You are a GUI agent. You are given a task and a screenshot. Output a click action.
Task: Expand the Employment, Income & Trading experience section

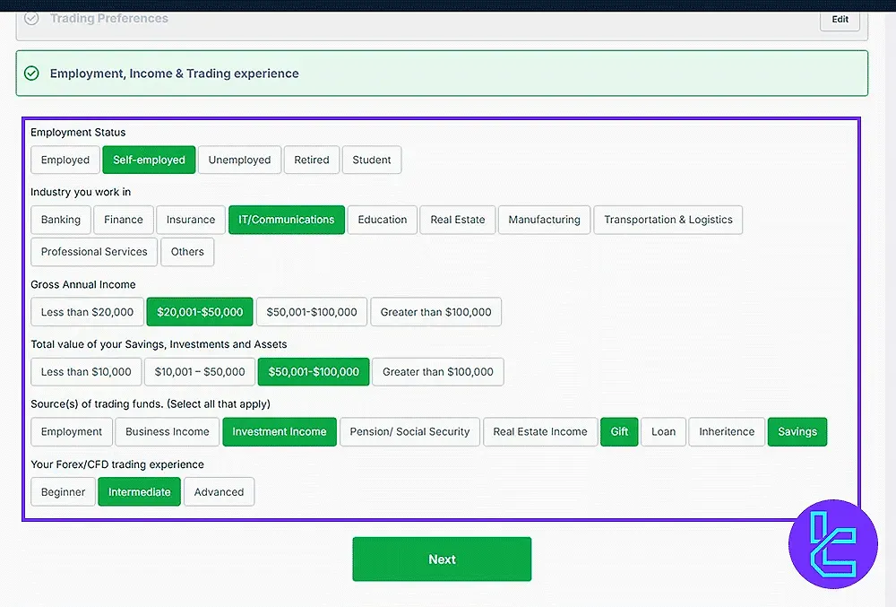[x=174, y=74]
